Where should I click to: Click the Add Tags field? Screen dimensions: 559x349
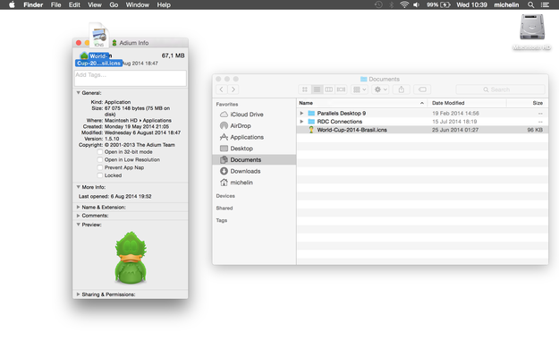click(130, 78)
